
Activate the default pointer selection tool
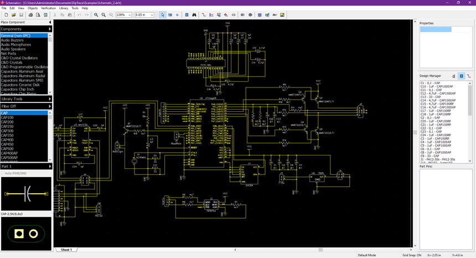click(162, 14)
